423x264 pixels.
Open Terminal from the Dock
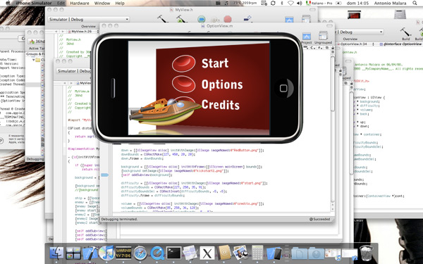point(173,253)
